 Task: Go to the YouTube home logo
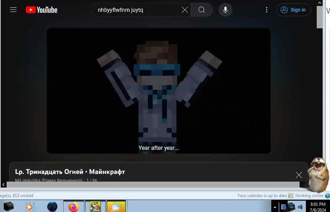coord(42,10)
